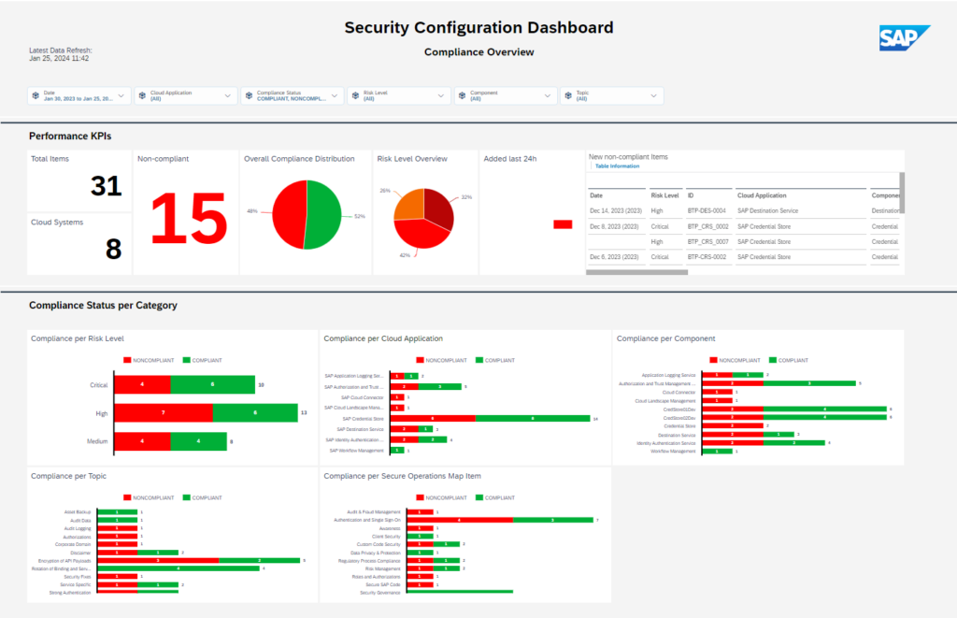Click the BTP-CRS-0002 ID cell
The image size is (957, 618).
tap(707, 257)
